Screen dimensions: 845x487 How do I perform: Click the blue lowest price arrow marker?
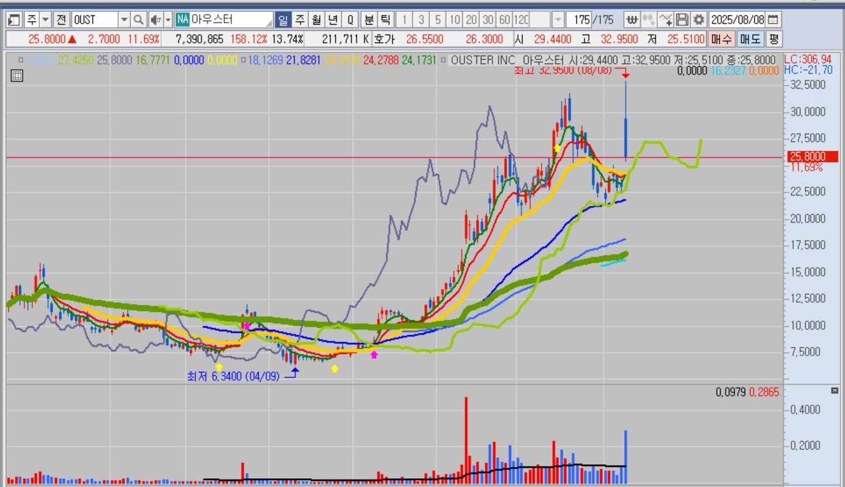tap(295, 369)
